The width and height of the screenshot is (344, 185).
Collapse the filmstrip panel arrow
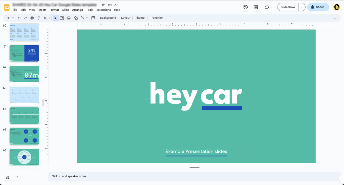point(17,177)
